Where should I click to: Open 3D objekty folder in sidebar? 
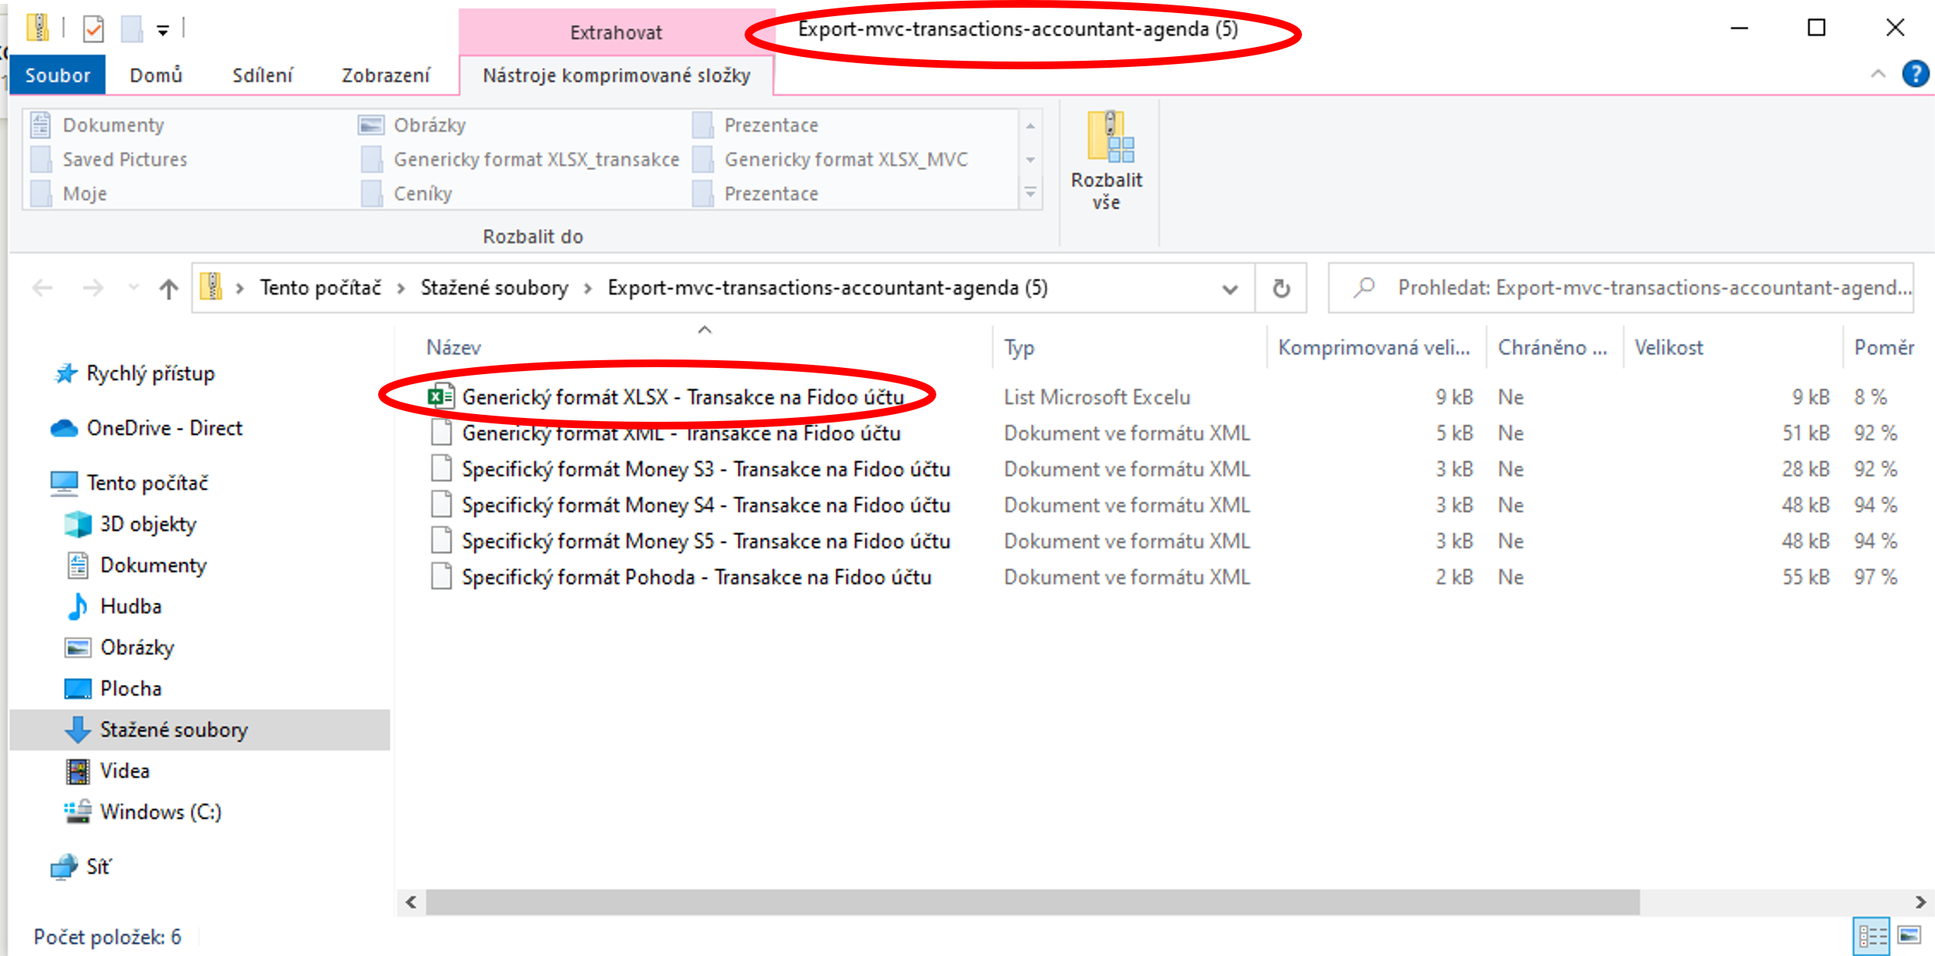coord(130,524)
